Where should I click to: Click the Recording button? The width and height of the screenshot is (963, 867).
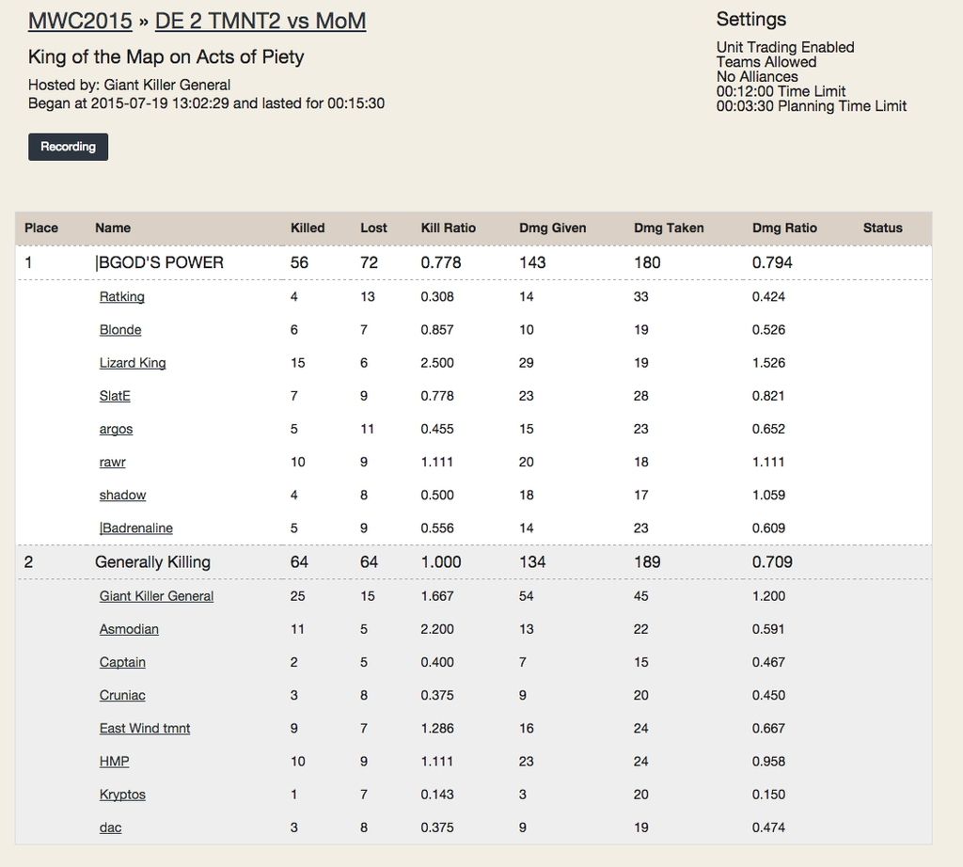point(68,147)
